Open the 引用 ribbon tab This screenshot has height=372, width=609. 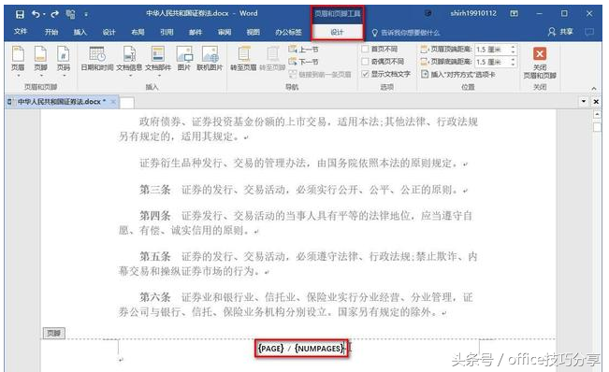[x=167, y=32]
